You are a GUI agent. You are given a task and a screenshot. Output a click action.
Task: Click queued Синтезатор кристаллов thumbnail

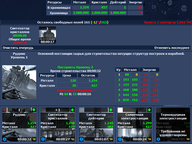click(x=48, y=35)
